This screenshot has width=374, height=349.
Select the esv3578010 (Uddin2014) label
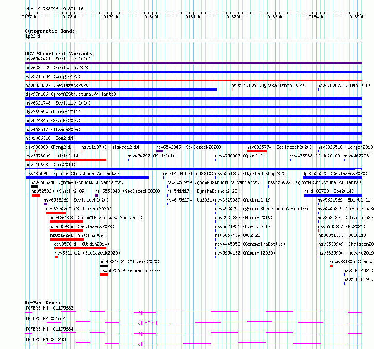[82, 244]
